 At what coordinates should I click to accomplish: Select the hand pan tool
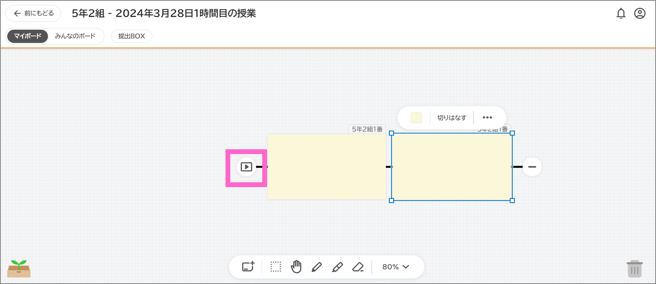coord(296,267)
